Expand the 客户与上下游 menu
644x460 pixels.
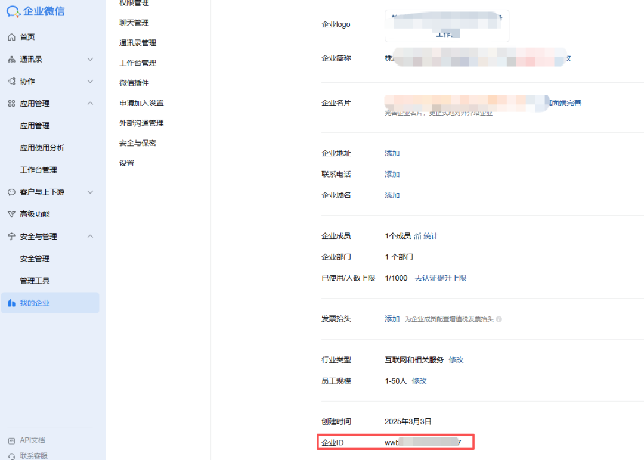tap(90, 192)
